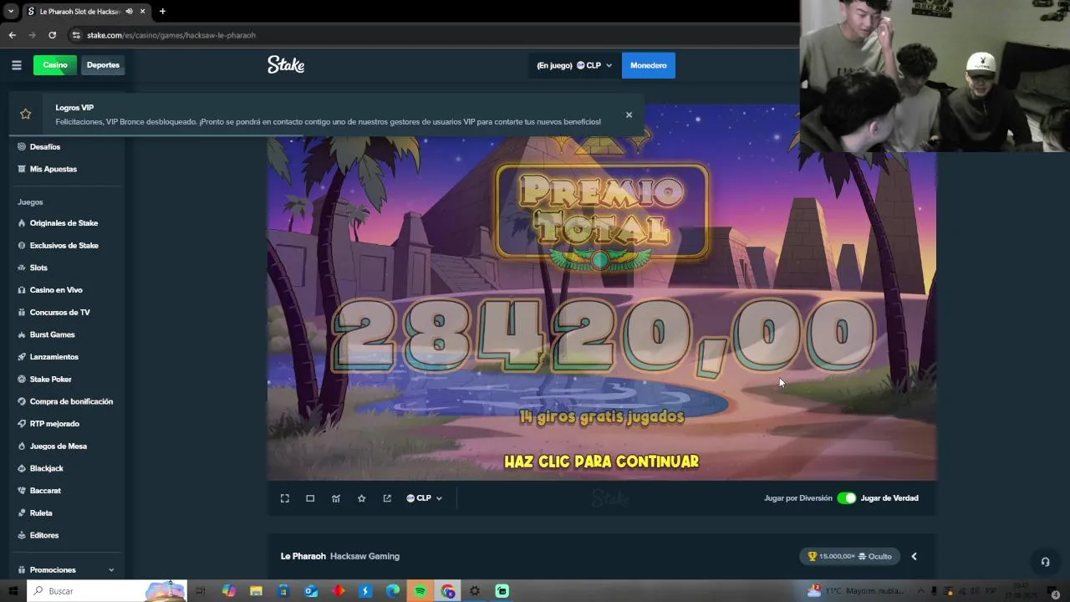Expand the Promociones sidebar section

(x=111, y=570)
